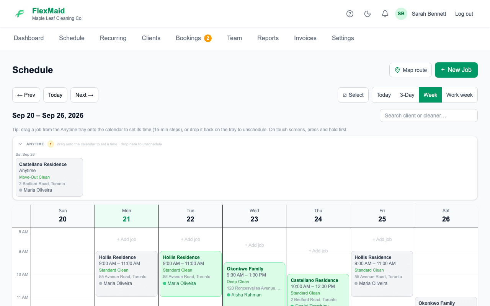Jump to Today in navigation
The height and width of the screenshot is (306, 490).
(x=55, y=95)
